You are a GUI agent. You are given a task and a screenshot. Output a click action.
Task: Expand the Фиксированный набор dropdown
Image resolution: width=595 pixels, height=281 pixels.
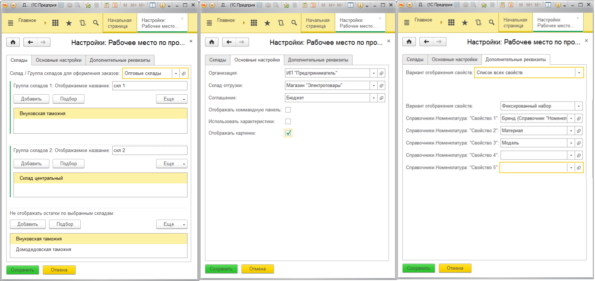pyautogui.click(x=579, y=106)
